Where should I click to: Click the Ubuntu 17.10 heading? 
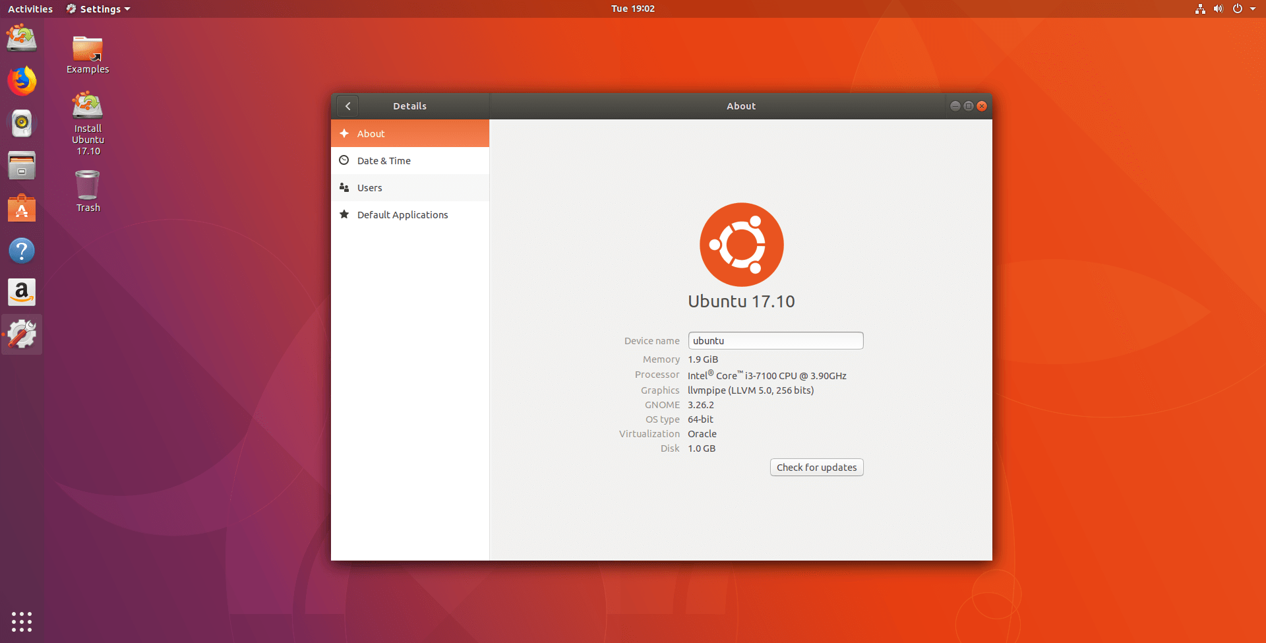741,301
